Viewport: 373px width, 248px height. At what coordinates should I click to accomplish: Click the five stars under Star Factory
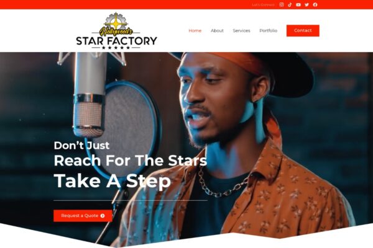[x=116, y=48]
